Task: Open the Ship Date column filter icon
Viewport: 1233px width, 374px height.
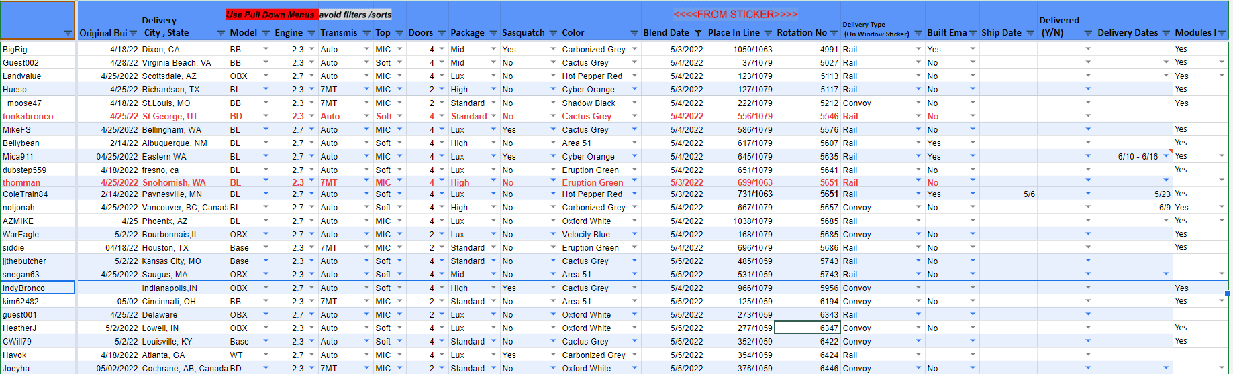Action: click(x=1030, y=33)
